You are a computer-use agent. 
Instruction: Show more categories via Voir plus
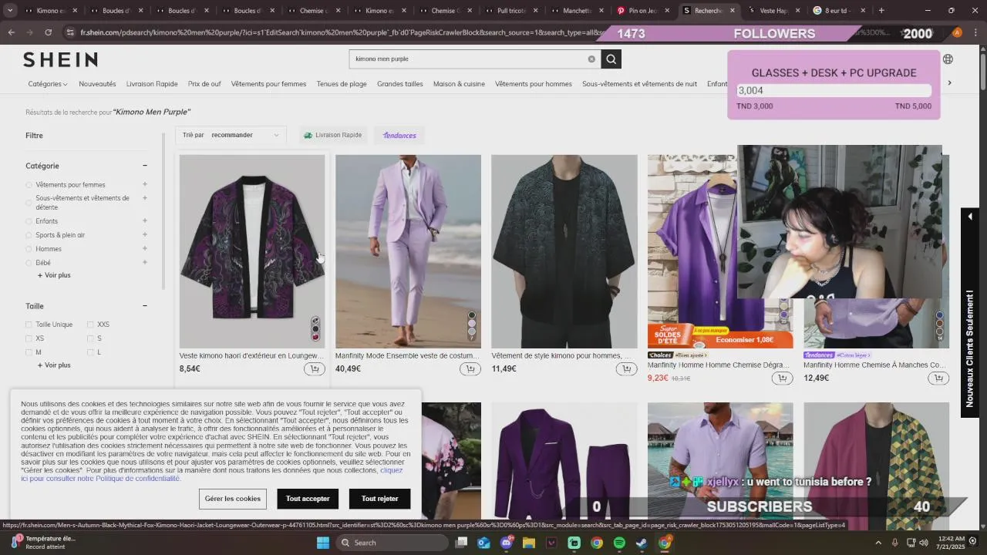54,275
